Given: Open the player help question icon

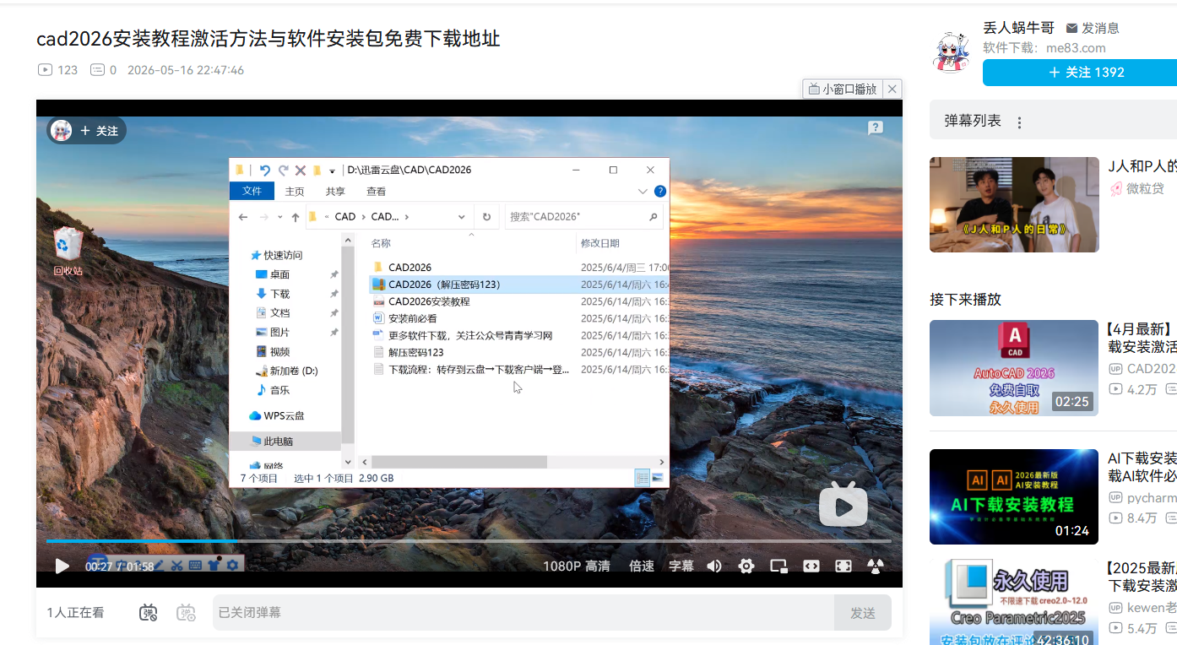Looking at the screenshot, I should (x=876, y=127).
